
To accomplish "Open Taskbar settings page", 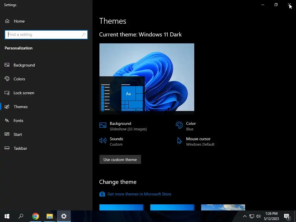I will 20,148.
